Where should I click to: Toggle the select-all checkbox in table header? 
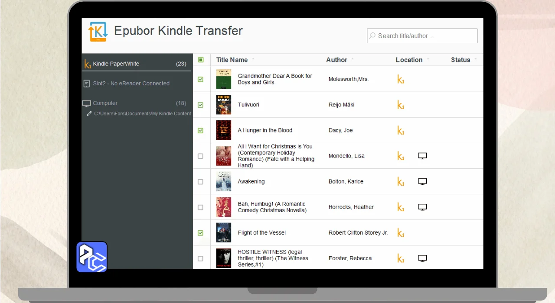pyautogui.click(x=201, y=60)
